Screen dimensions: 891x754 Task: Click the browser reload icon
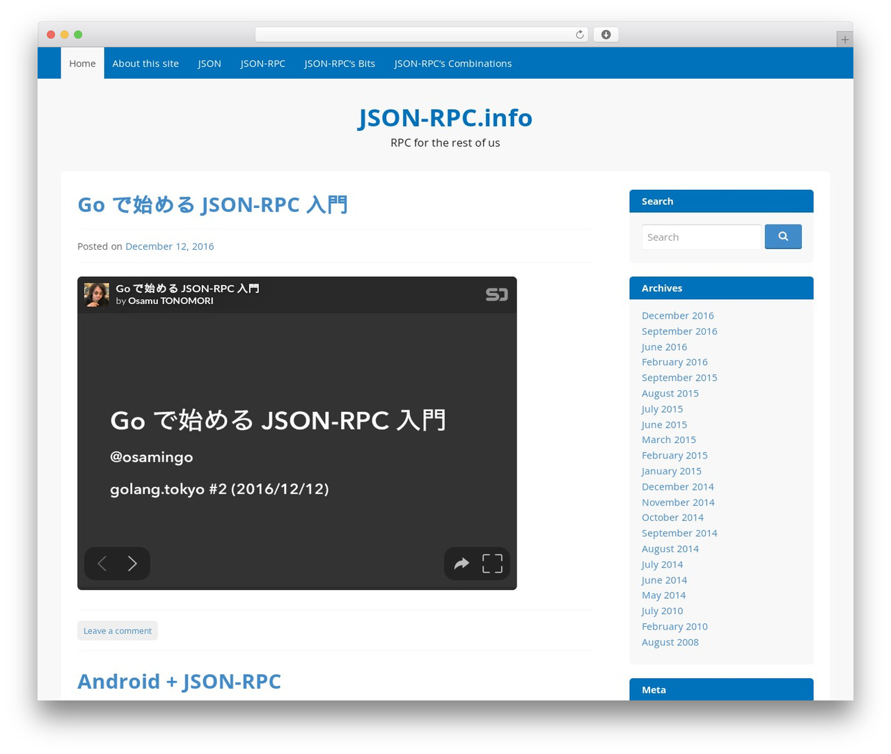[580, 35]
